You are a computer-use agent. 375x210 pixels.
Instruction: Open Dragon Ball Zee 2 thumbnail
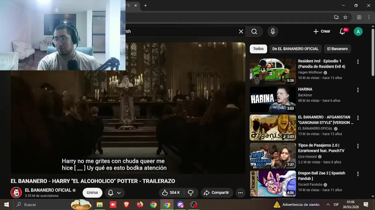point(273,183)
